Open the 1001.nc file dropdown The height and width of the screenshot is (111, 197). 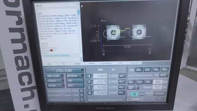click(57, 6)
